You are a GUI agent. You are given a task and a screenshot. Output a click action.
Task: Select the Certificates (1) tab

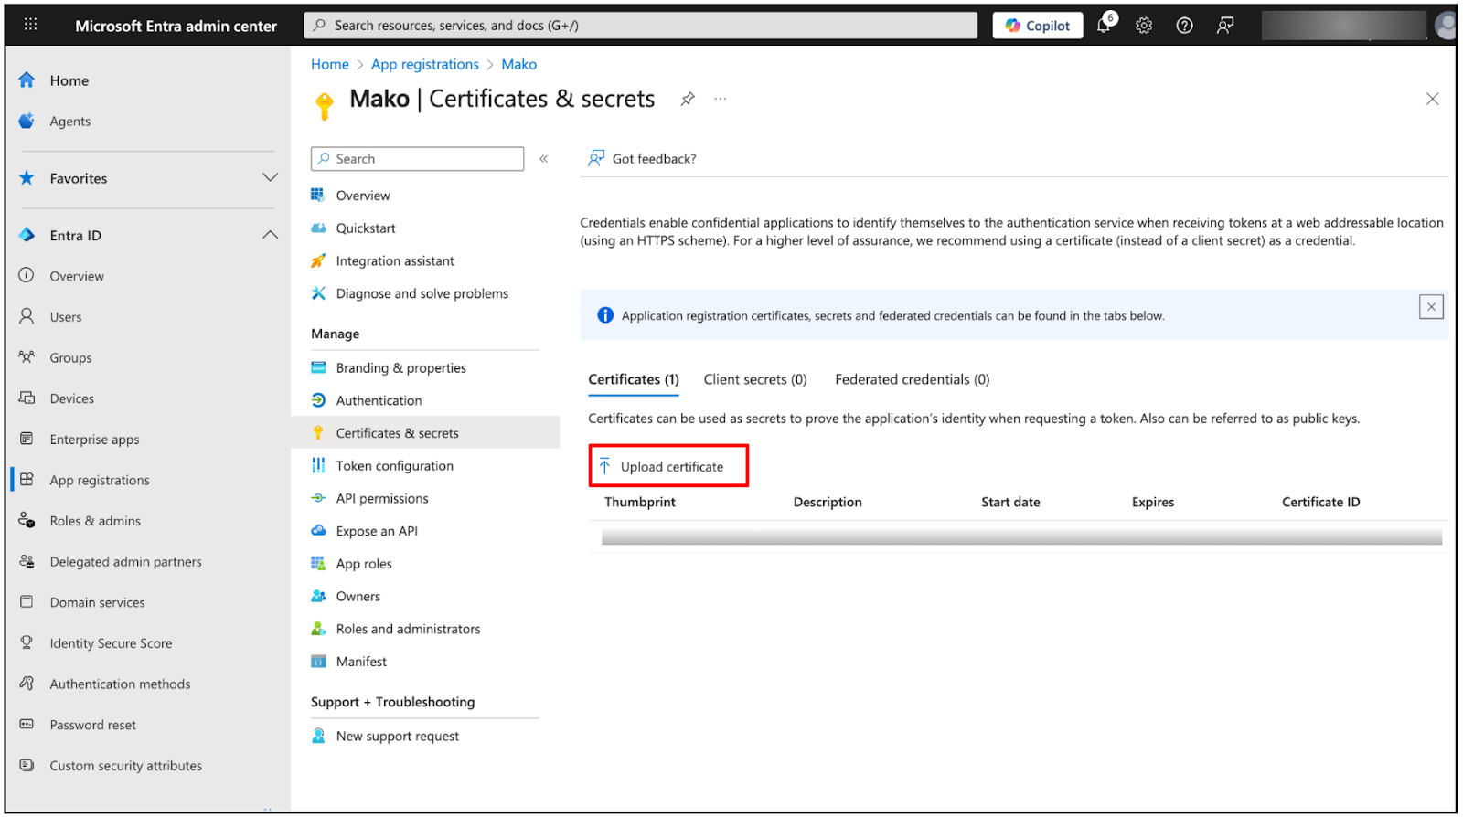click(634, 379)
